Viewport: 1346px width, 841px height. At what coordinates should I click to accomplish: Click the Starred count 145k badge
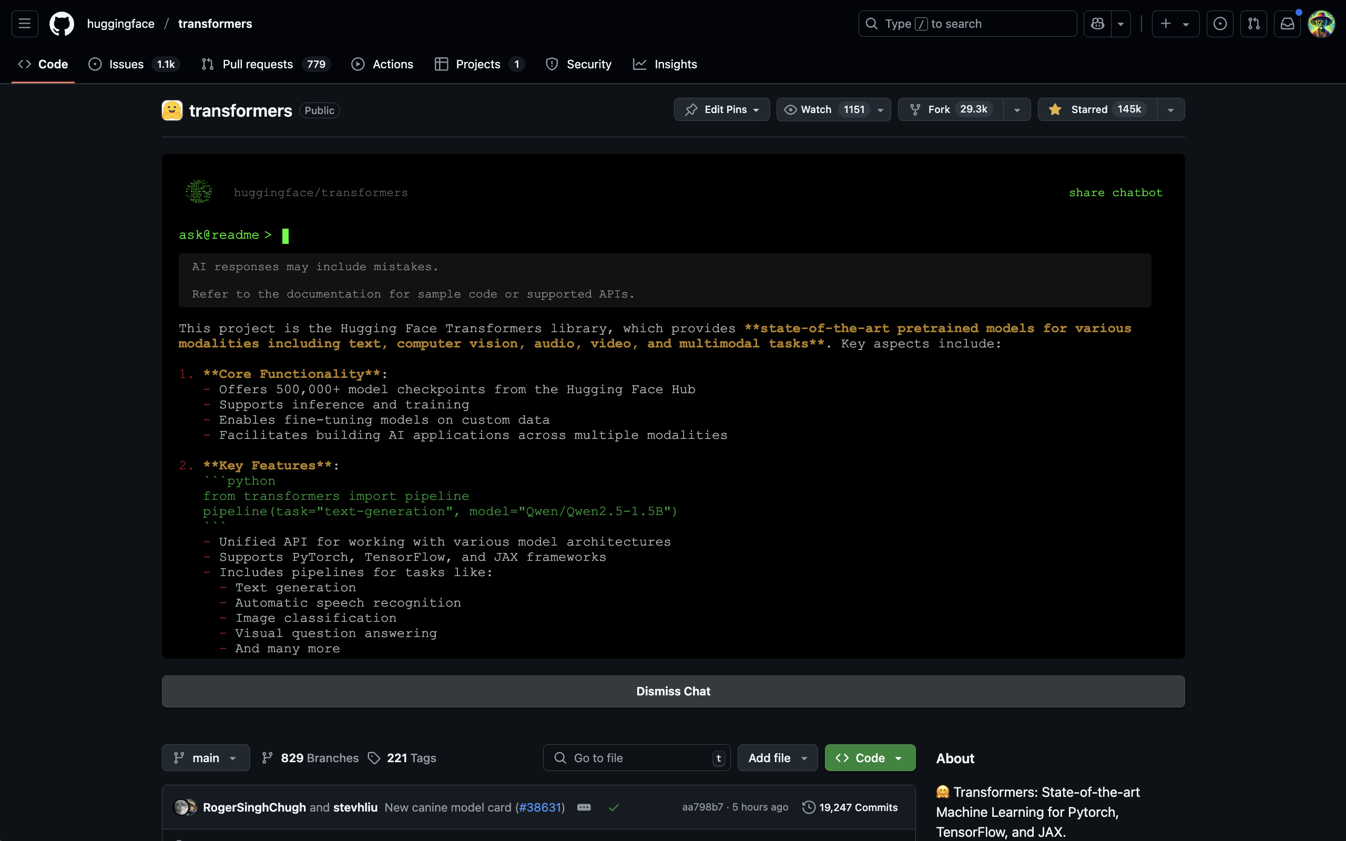1129,109
